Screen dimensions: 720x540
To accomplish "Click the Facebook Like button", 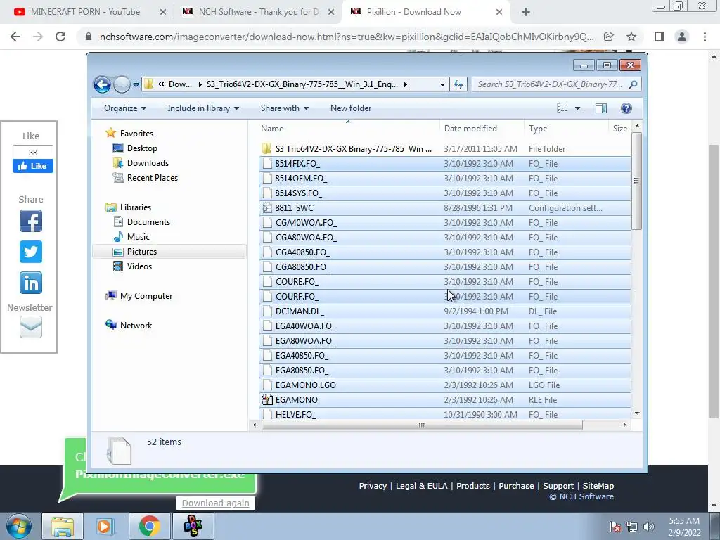I will 33,166.
